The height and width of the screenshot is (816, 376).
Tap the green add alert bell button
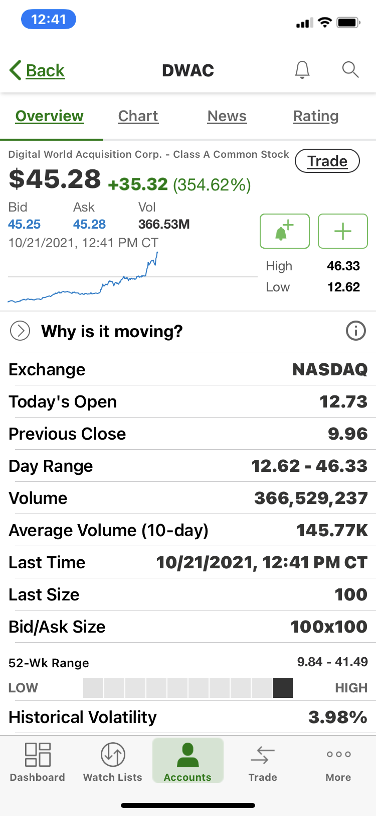[284, 231]
